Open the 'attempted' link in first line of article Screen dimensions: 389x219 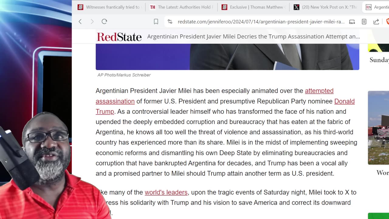[319, 91]
